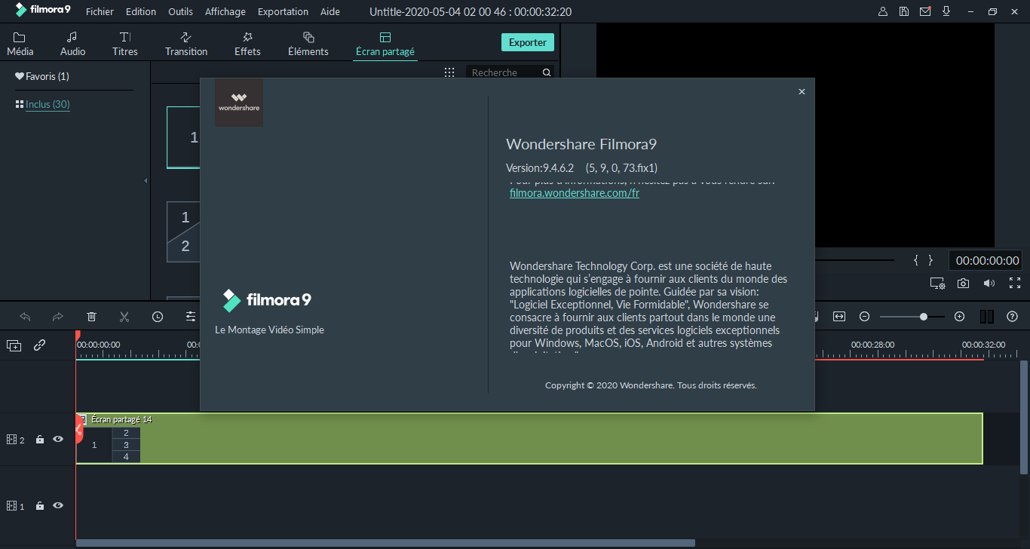Take a snapshot with the camera icon
Screen dimensions: 1030x549
point(964,284)
